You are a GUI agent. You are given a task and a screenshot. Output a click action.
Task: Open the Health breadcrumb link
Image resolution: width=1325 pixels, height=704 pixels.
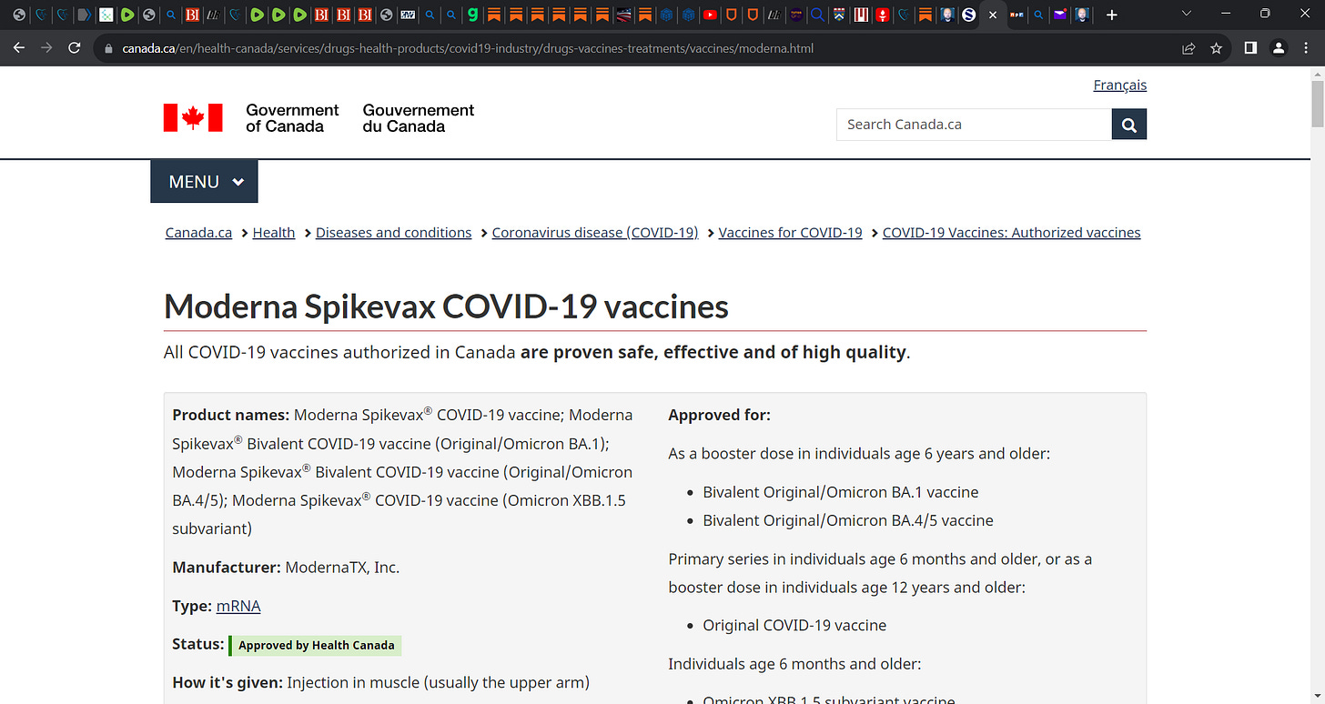click(274, 233)
